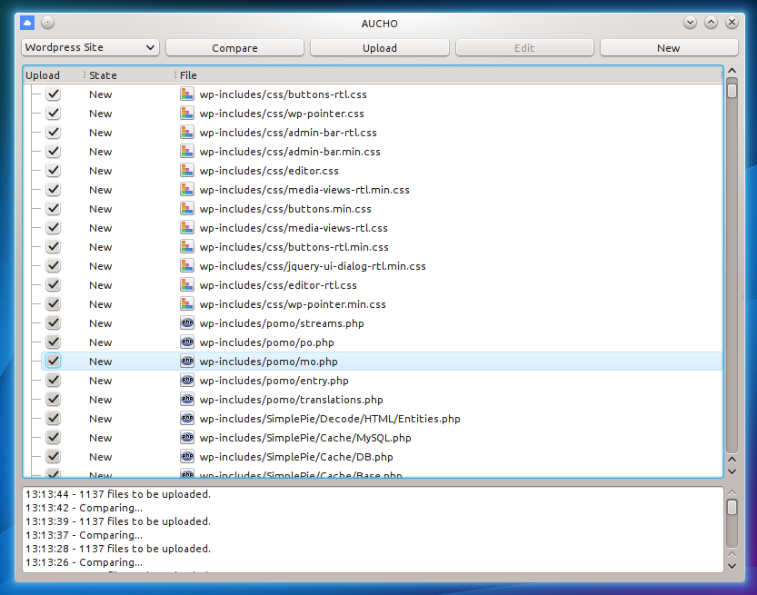Select row wp-includes/css/admin-bar-rtl.css

pyautogui.click(x=382, y=133)
